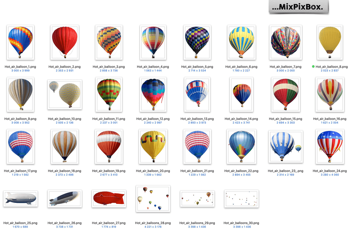Image resolution: width=351 pixels, height=242 pixels.
Task: Select the Hot_air_balloons_28.png group thumbnail
Action: (153, 199)
